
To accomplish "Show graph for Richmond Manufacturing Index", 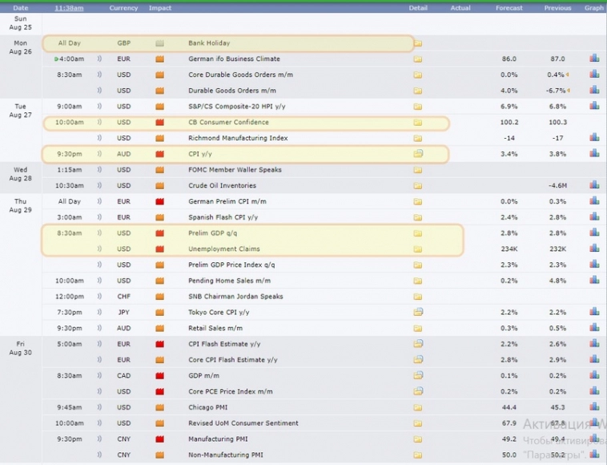I will click(x=595, y=138).
